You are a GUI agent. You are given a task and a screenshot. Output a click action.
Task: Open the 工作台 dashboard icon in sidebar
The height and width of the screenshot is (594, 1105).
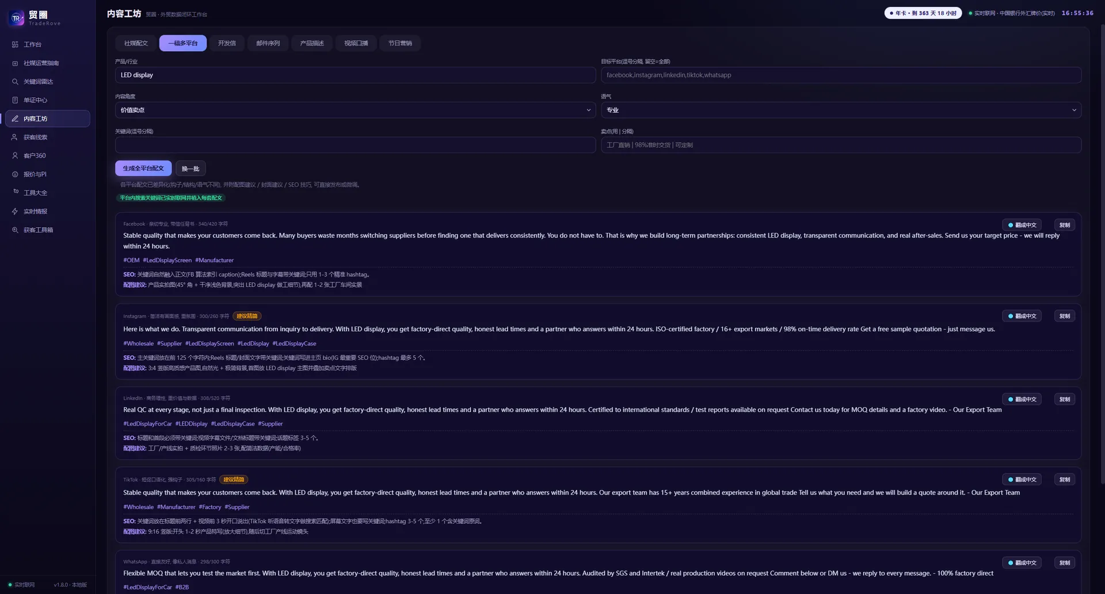pyautogui.click(x=15, y=44)
